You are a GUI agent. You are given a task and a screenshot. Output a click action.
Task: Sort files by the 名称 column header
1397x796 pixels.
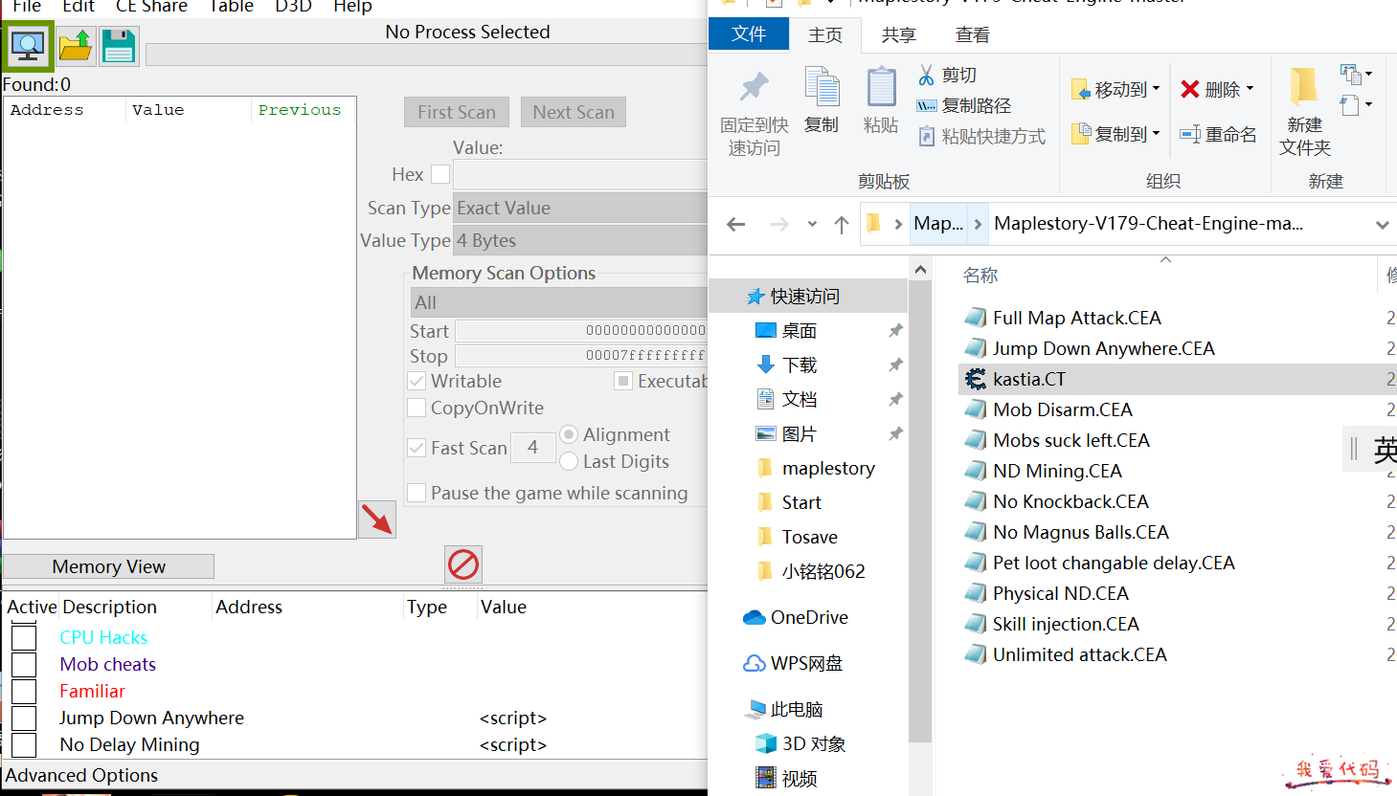pos(980,276)
